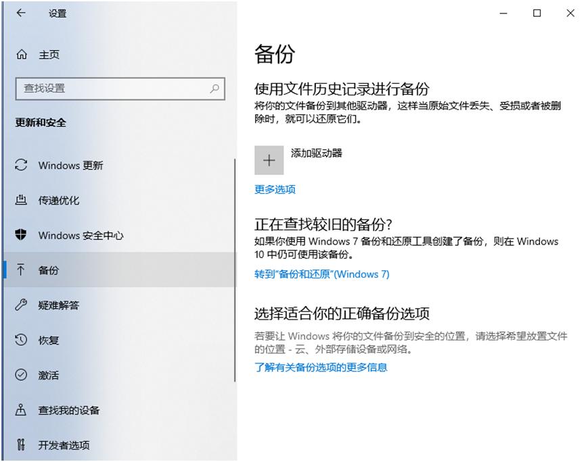
Task: Open 更多选项 for file history backup
Action: (273, 190)
